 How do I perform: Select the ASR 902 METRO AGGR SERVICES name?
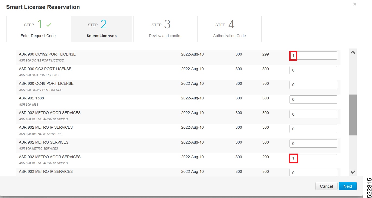[x=50, y=113]
